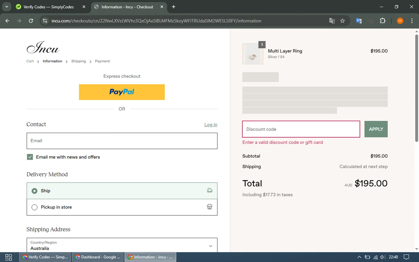This screenshot has height=262, width=419.
Task: Open the Google Translate extension icon
Action: point(359,21)
